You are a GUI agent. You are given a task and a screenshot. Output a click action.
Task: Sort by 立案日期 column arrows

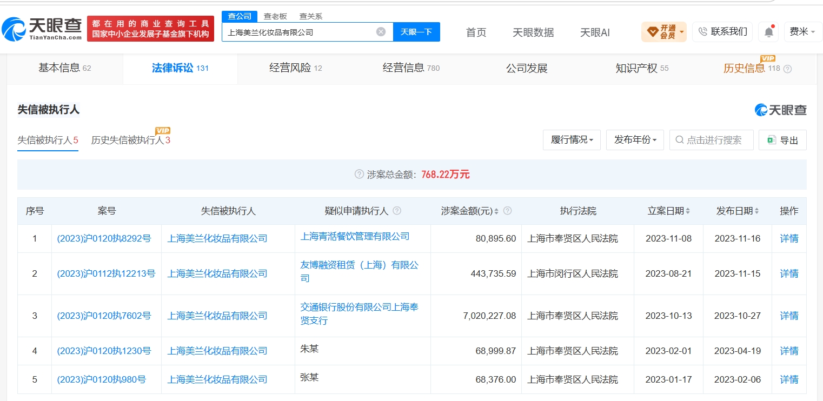(x=688, y=211)
